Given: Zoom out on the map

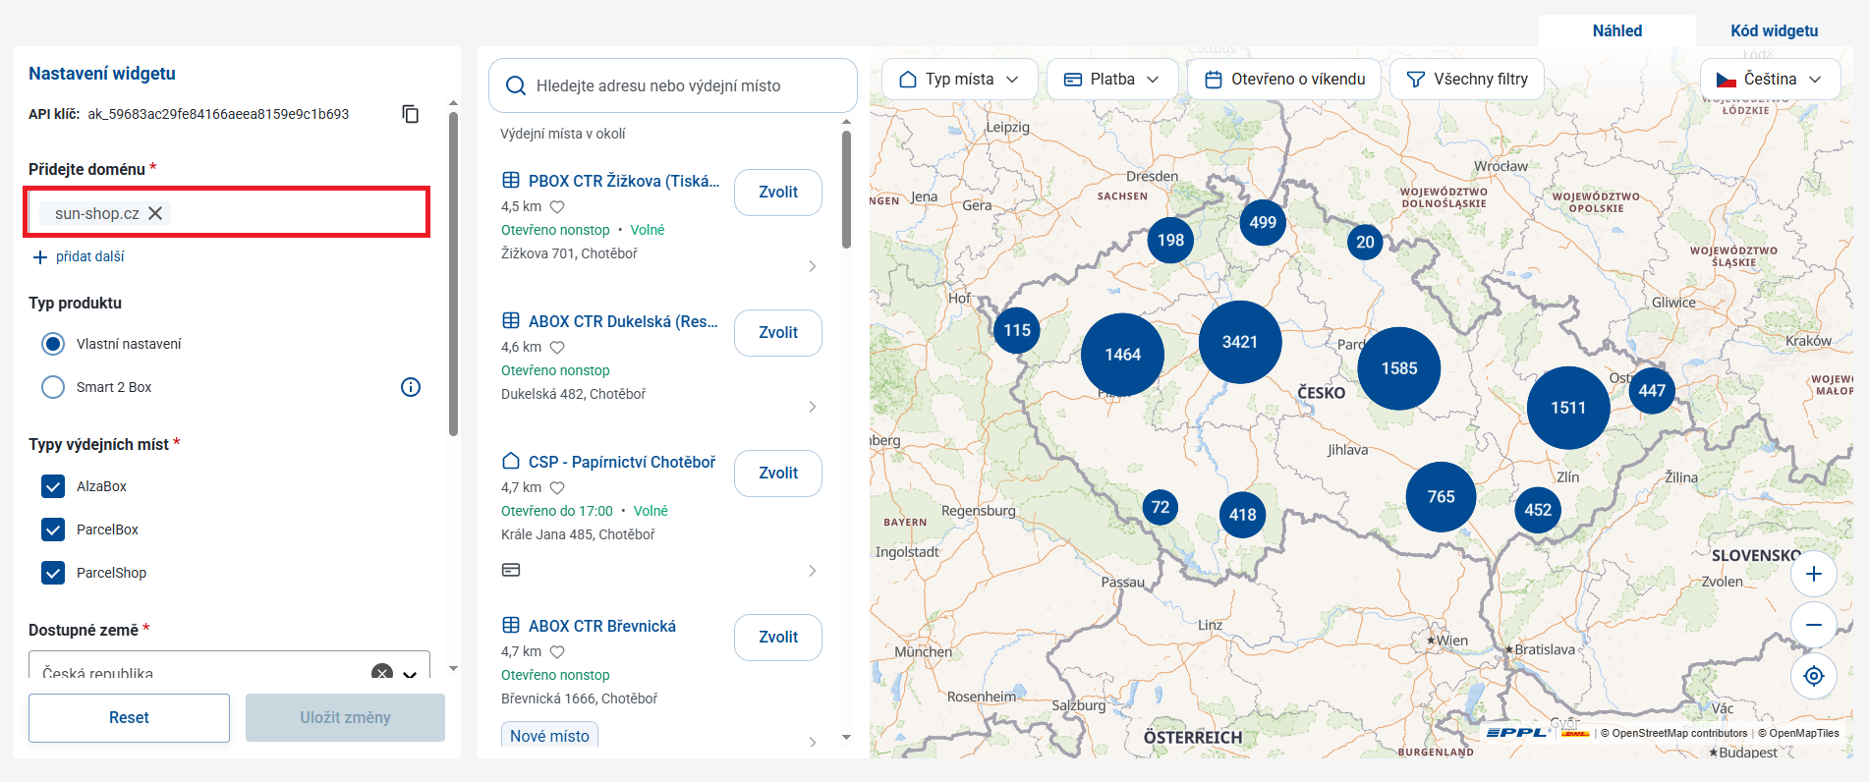Looking at the screenshot, I should pyautogui.click(x=1814, y=625).
